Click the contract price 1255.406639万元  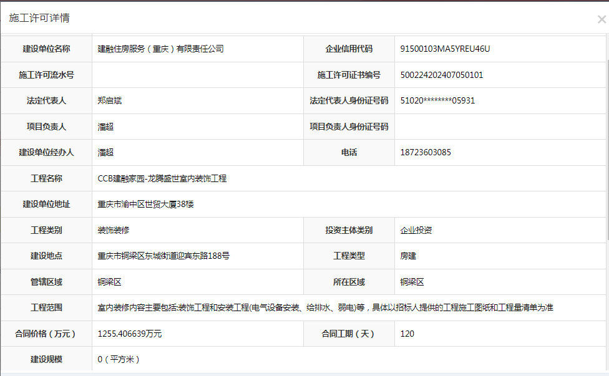coord(130,334)
